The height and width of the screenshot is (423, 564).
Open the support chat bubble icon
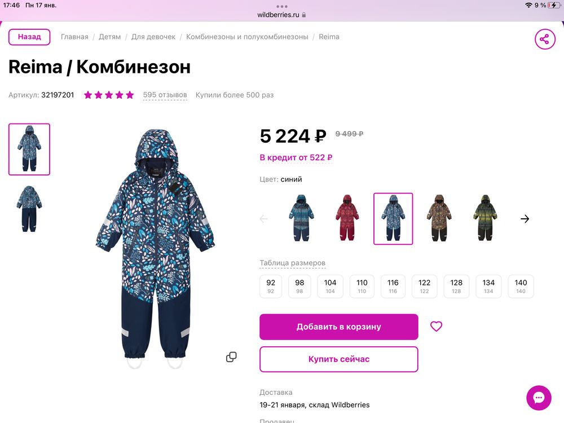point(539,398)
